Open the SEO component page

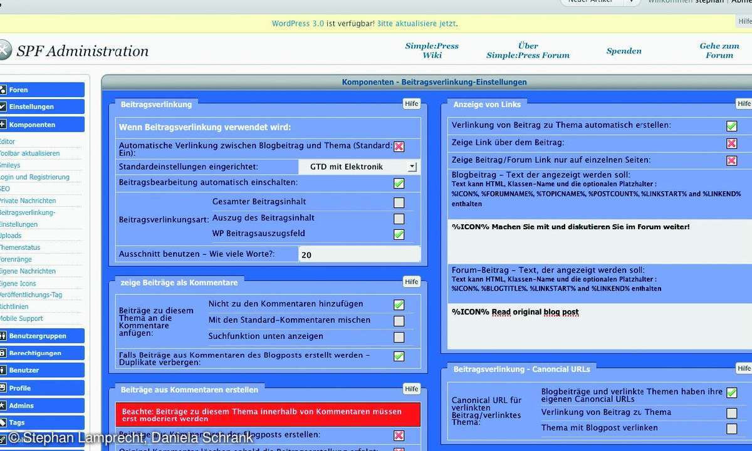(x=5, y=189)
